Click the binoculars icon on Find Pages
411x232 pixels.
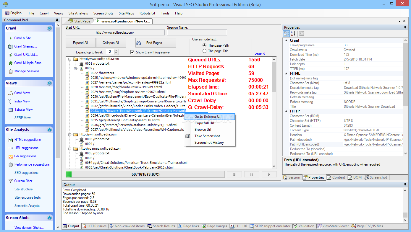click(x=139, y=43)
